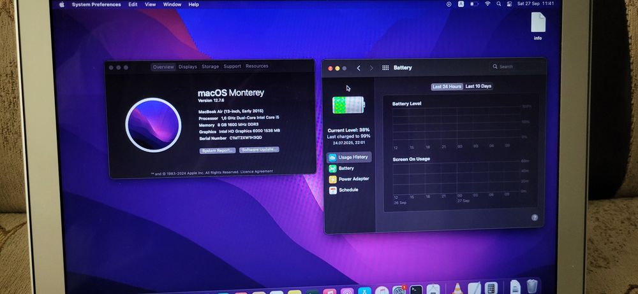Click the Now Playing menu bar icon
Image resolution: width=638 pixels, height=294 pixels.
tap(449, 4)
